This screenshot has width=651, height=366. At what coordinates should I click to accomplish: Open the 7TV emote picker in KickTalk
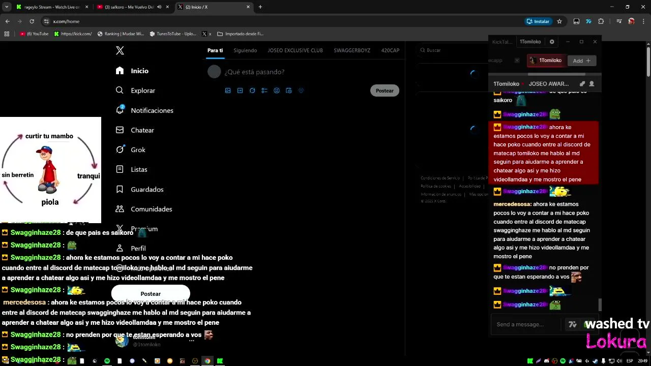pyautogui.click(x=573, y=324)
